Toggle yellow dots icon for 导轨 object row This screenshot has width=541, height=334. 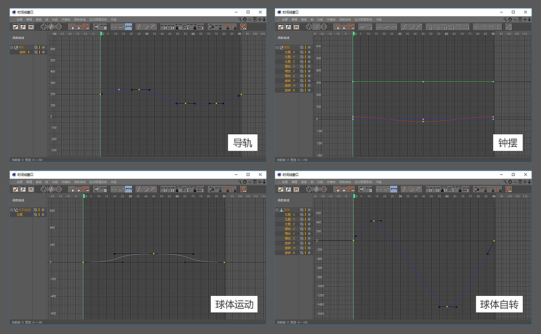click(x=40, y=47)
